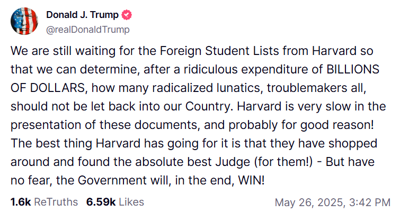The image size is (400, 213).
Task: Click the Likes label
Action: click(131, 202)
